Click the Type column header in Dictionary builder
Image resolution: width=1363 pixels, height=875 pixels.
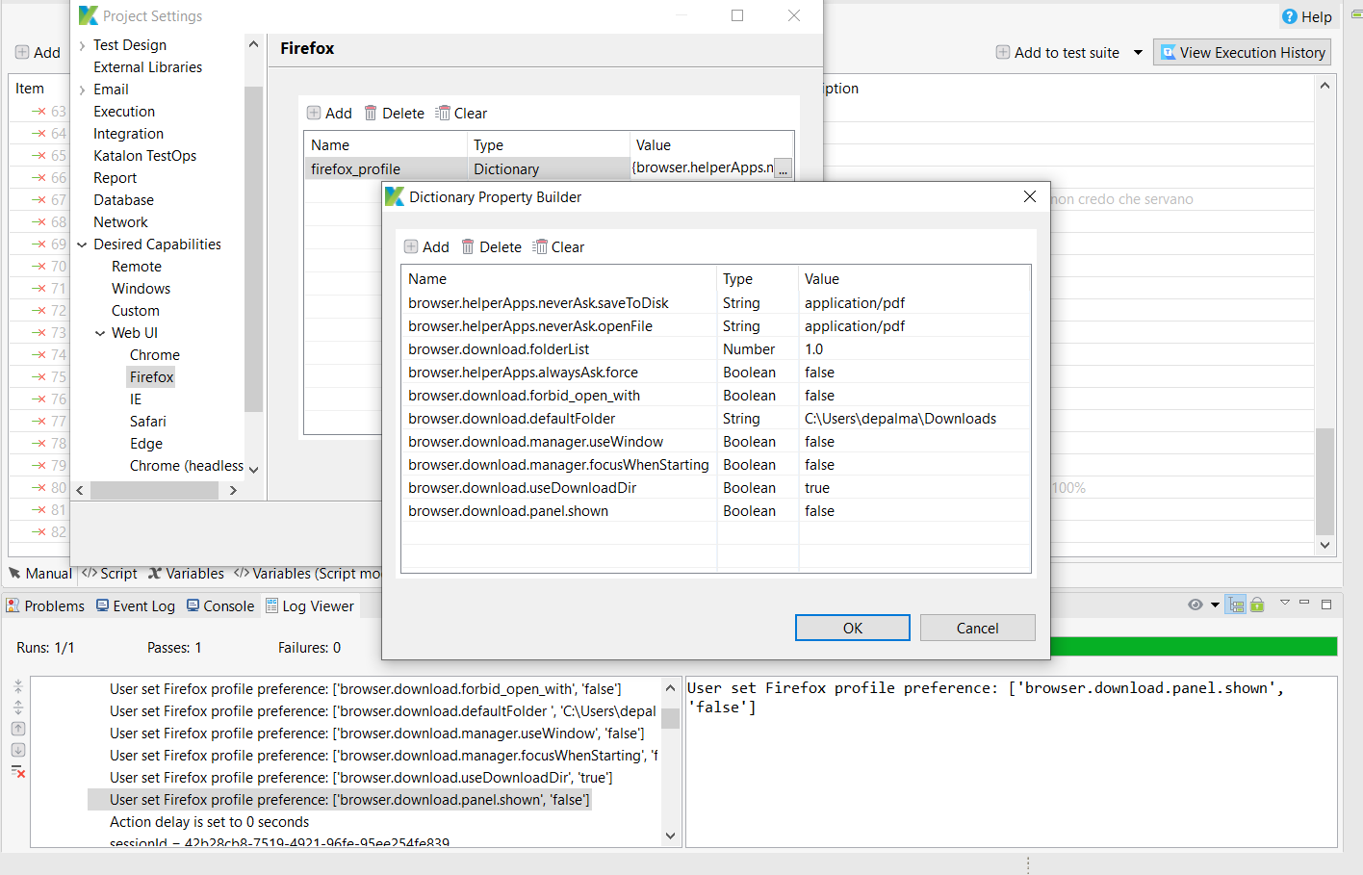click(x=758, y=279)
